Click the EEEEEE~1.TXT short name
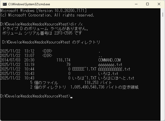Image resolution: width=165 pixels, height=121 pixels. [x=84, y=69]
